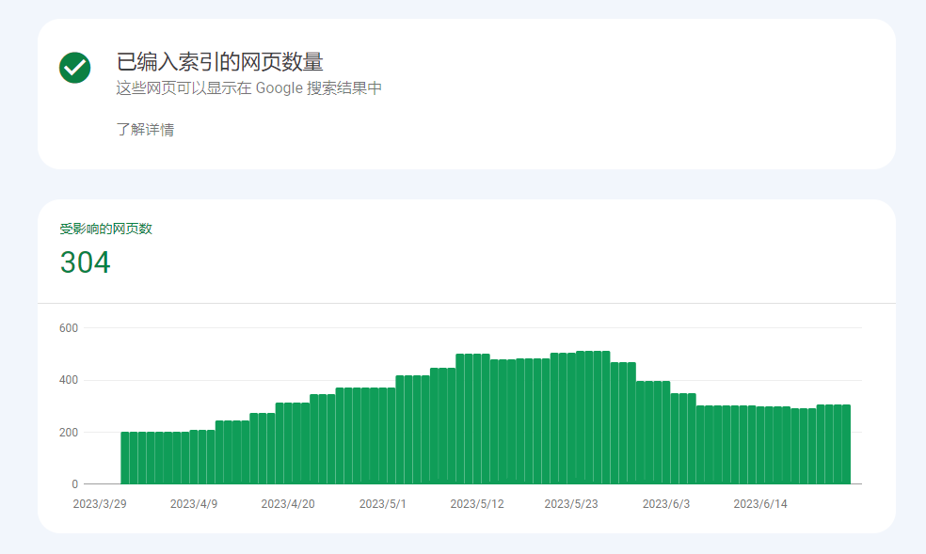Click the green bar above 2023/5/12
The image size is (926, 554).
(x=477, y=419)
